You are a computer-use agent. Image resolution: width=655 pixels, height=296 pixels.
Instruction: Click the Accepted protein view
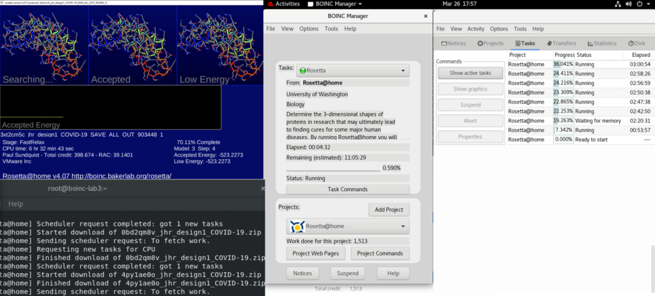pyautogui.click(x=132, y=45)
